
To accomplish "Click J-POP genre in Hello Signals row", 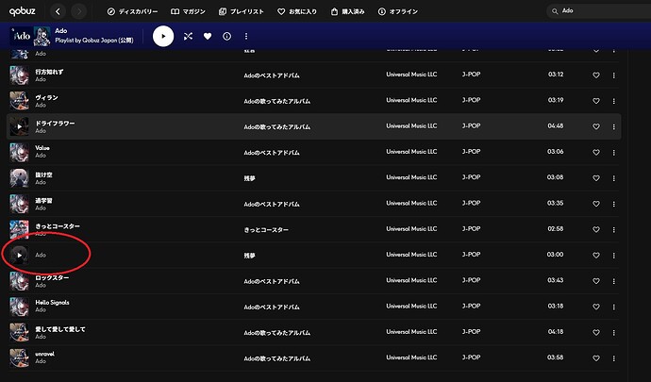I will coord(471,306).
